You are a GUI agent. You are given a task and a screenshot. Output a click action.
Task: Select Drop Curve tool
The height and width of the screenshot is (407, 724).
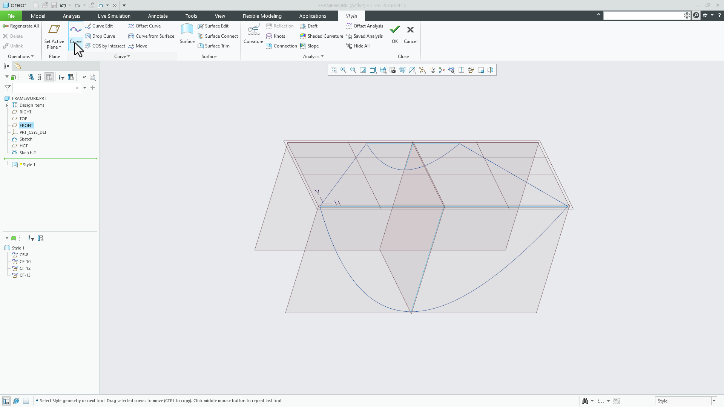[100, 36]
